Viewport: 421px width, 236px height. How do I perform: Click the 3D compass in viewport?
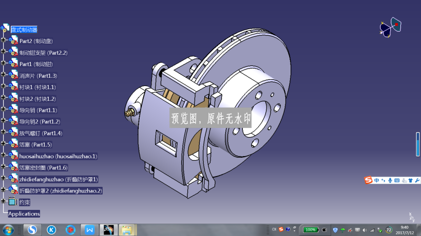pyautogui.click(x=390, y=27)
